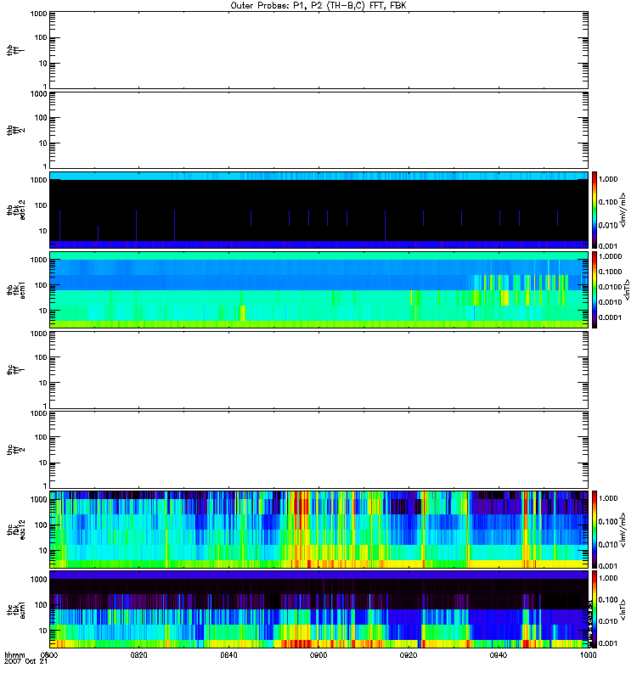Image resolution: width=637 pixels, height=679 pixels.
Task: Click the color bar beside thc fbk edc12 panel
Action: 595,529
